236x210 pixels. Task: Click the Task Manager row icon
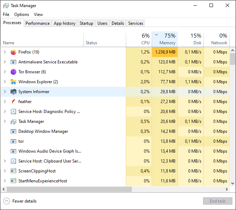point(13,121)
